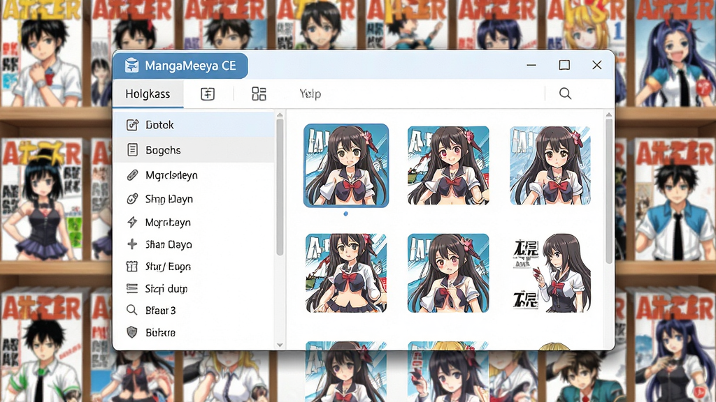Open the top-row middle cover with red-eyed girl
716x402 pixels.
coord(448,165)
